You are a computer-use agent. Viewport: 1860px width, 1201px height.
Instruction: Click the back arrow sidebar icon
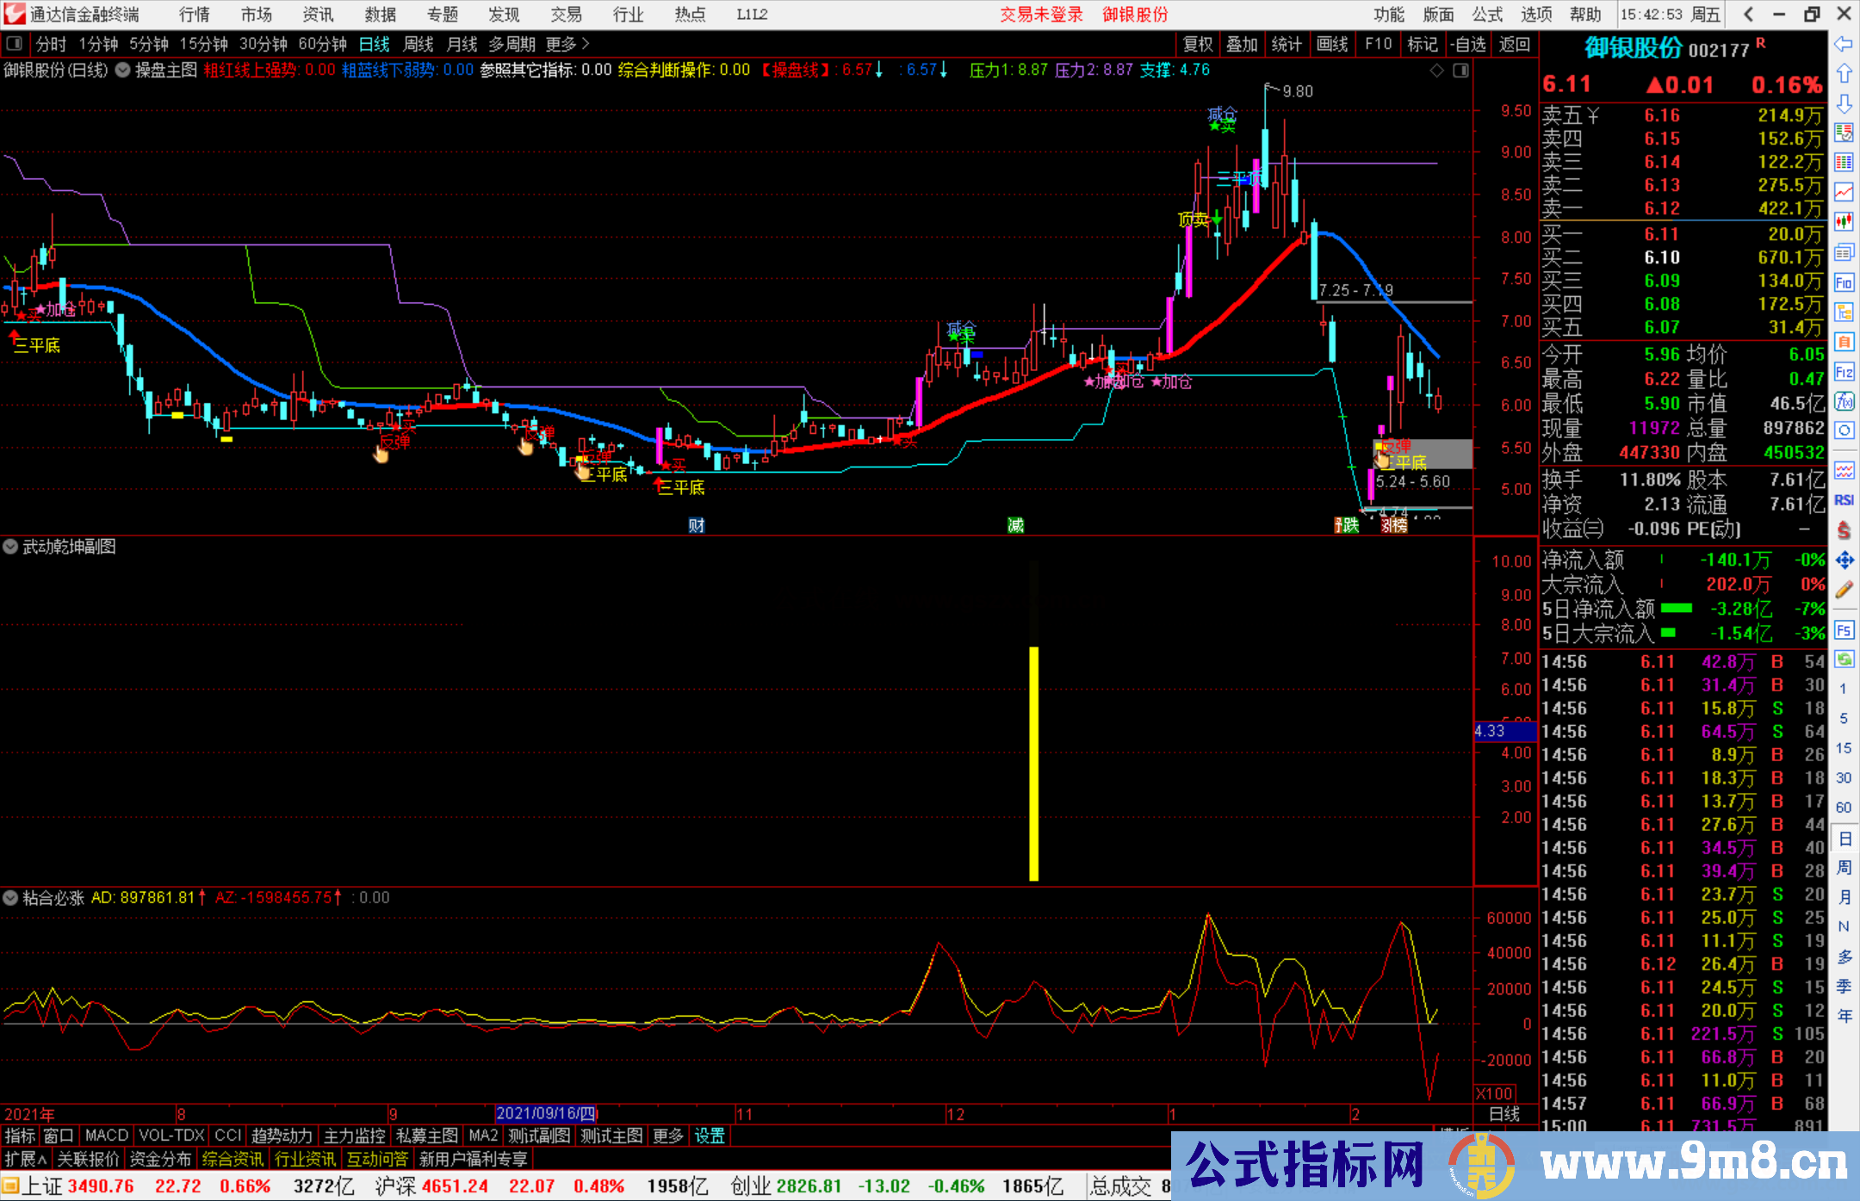[x=1844, y=44]
